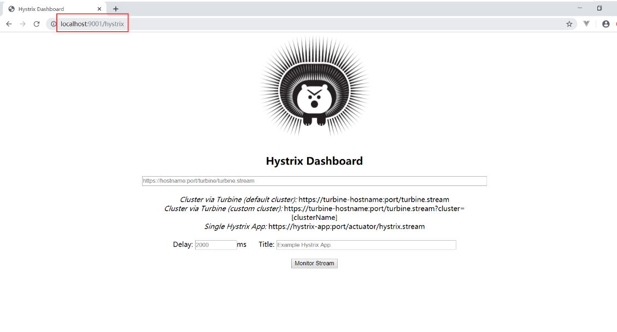Restore down the browser window
This screenshot has height=332, width=617.
599,8
